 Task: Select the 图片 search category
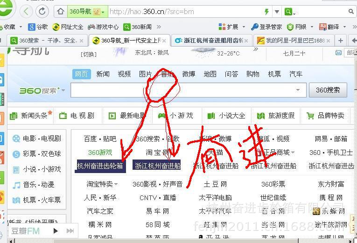(146, 74)
